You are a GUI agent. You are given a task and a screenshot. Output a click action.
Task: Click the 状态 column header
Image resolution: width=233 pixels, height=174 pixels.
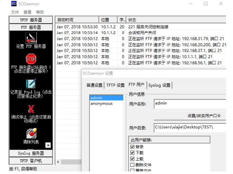point(176,20)
